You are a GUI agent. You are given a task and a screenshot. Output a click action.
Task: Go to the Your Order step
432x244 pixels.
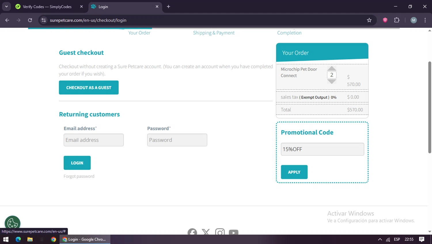point(139,33)
